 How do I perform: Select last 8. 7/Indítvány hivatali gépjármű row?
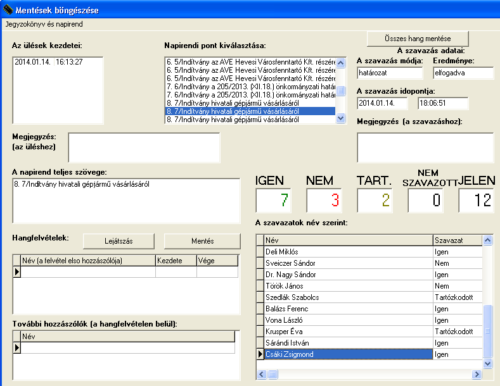coord(250,120)
